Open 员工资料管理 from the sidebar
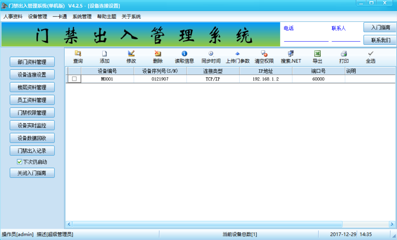Screen dimensions: 397x240 tap(32, 100)
